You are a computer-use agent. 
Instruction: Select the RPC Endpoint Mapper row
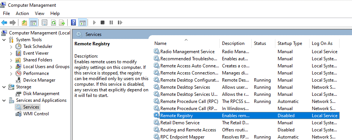[x=246, y=137]
